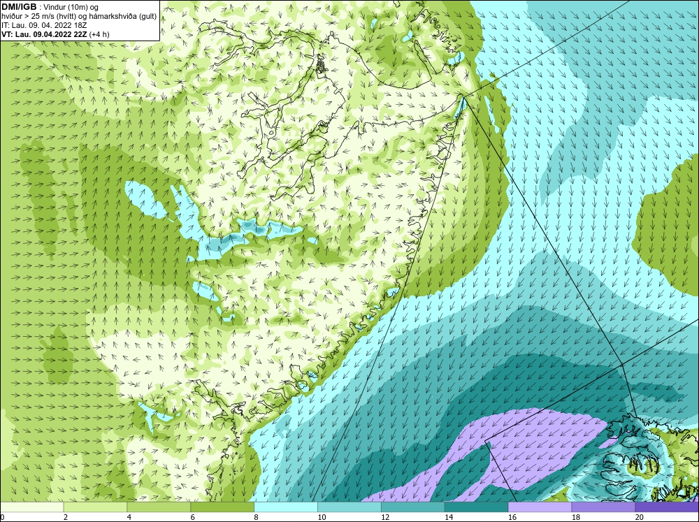Click the 2–4 m/s light green swatch
The image size is (699, 522).
click(x=95, y=507)
